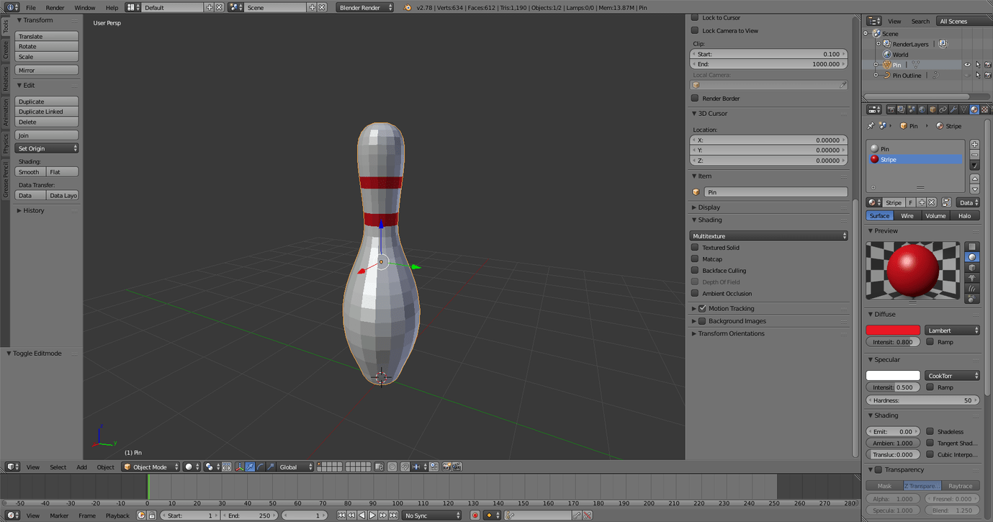Enable the Backface Culling checkbox
Screen dimensions: 993x522
click(x=695, y=271)
